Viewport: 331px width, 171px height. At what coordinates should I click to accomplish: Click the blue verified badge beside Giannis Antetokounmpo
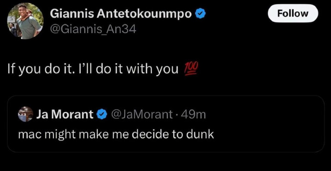[200, 14]
